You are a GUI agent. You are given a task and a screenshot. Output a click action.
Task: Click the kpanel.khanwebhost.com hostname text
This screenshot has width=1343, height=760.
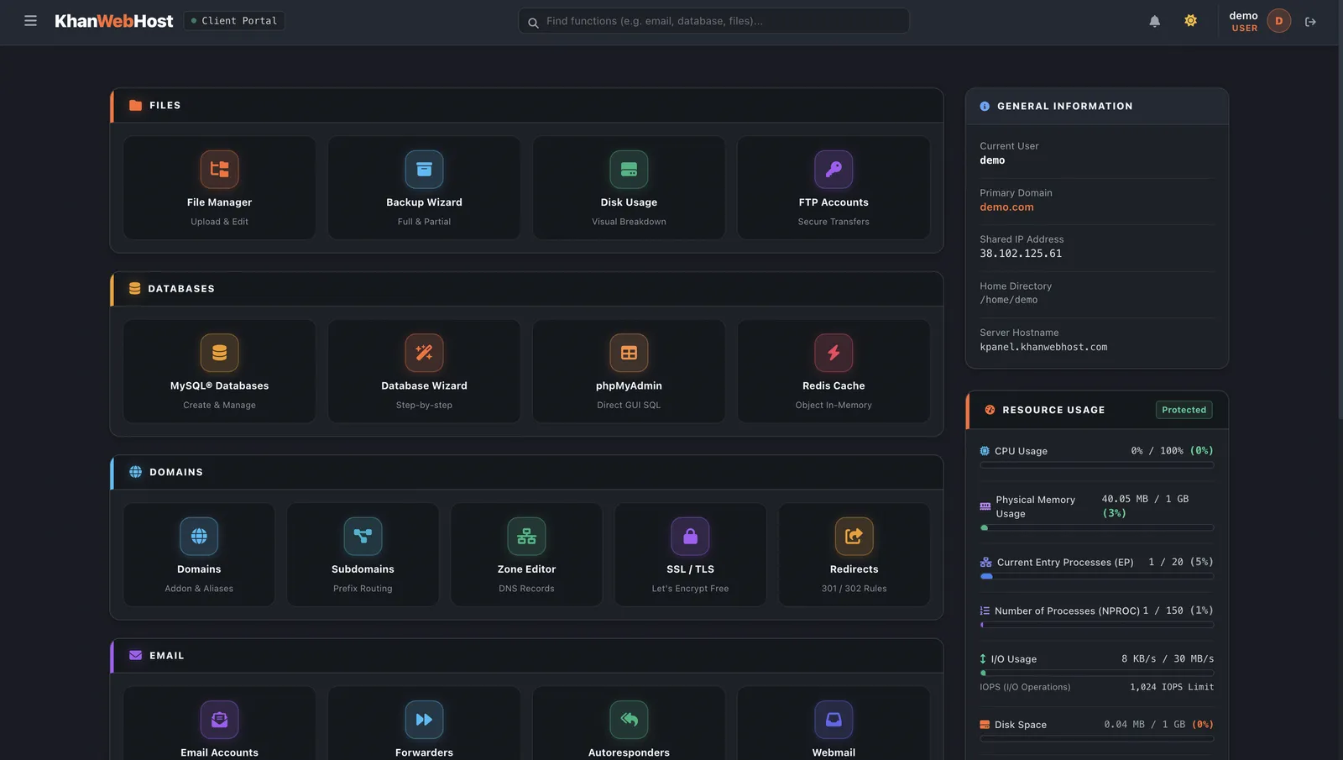[x=1043, y=347]
